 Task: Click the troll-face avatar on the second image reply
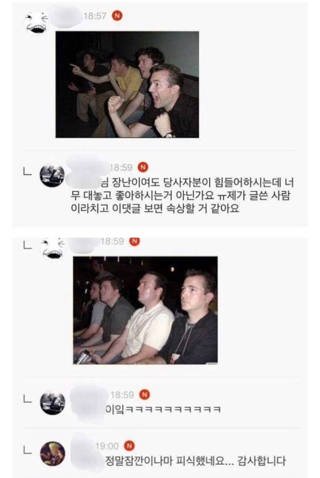pos(52,249)
